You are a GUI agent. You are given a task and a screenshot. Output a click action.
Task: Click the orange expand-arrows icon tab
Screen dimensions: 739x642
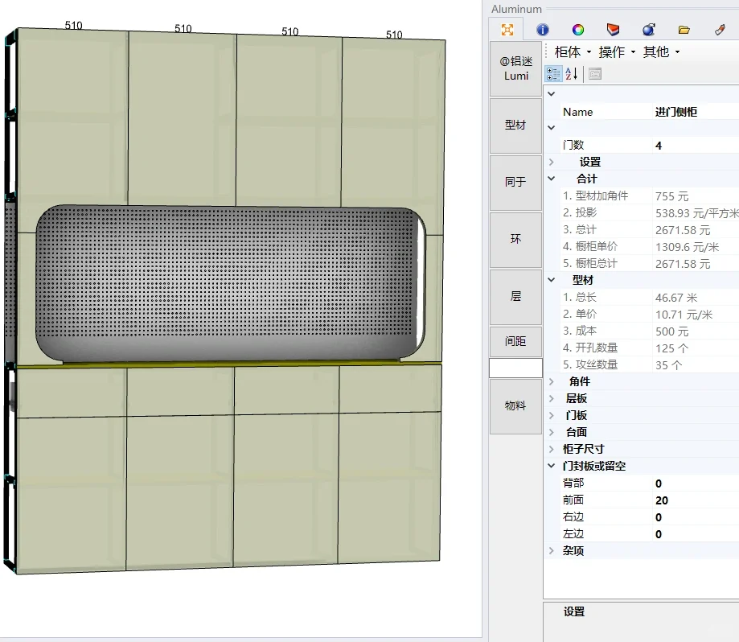(507, 30)
